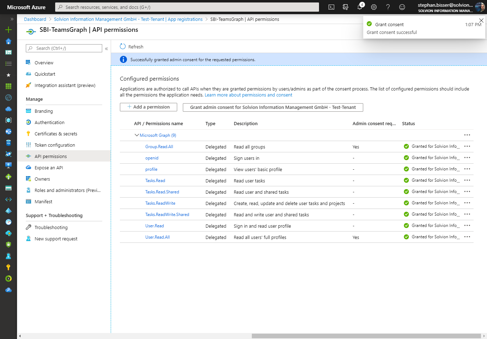Open Roles and administrators (Preview)
This screenshot has height=339, width=487.
(x=68, y=191)
